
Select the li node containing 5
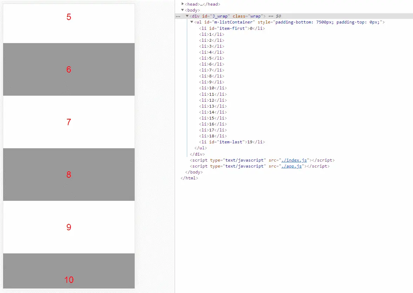click(x=211, y=58)
